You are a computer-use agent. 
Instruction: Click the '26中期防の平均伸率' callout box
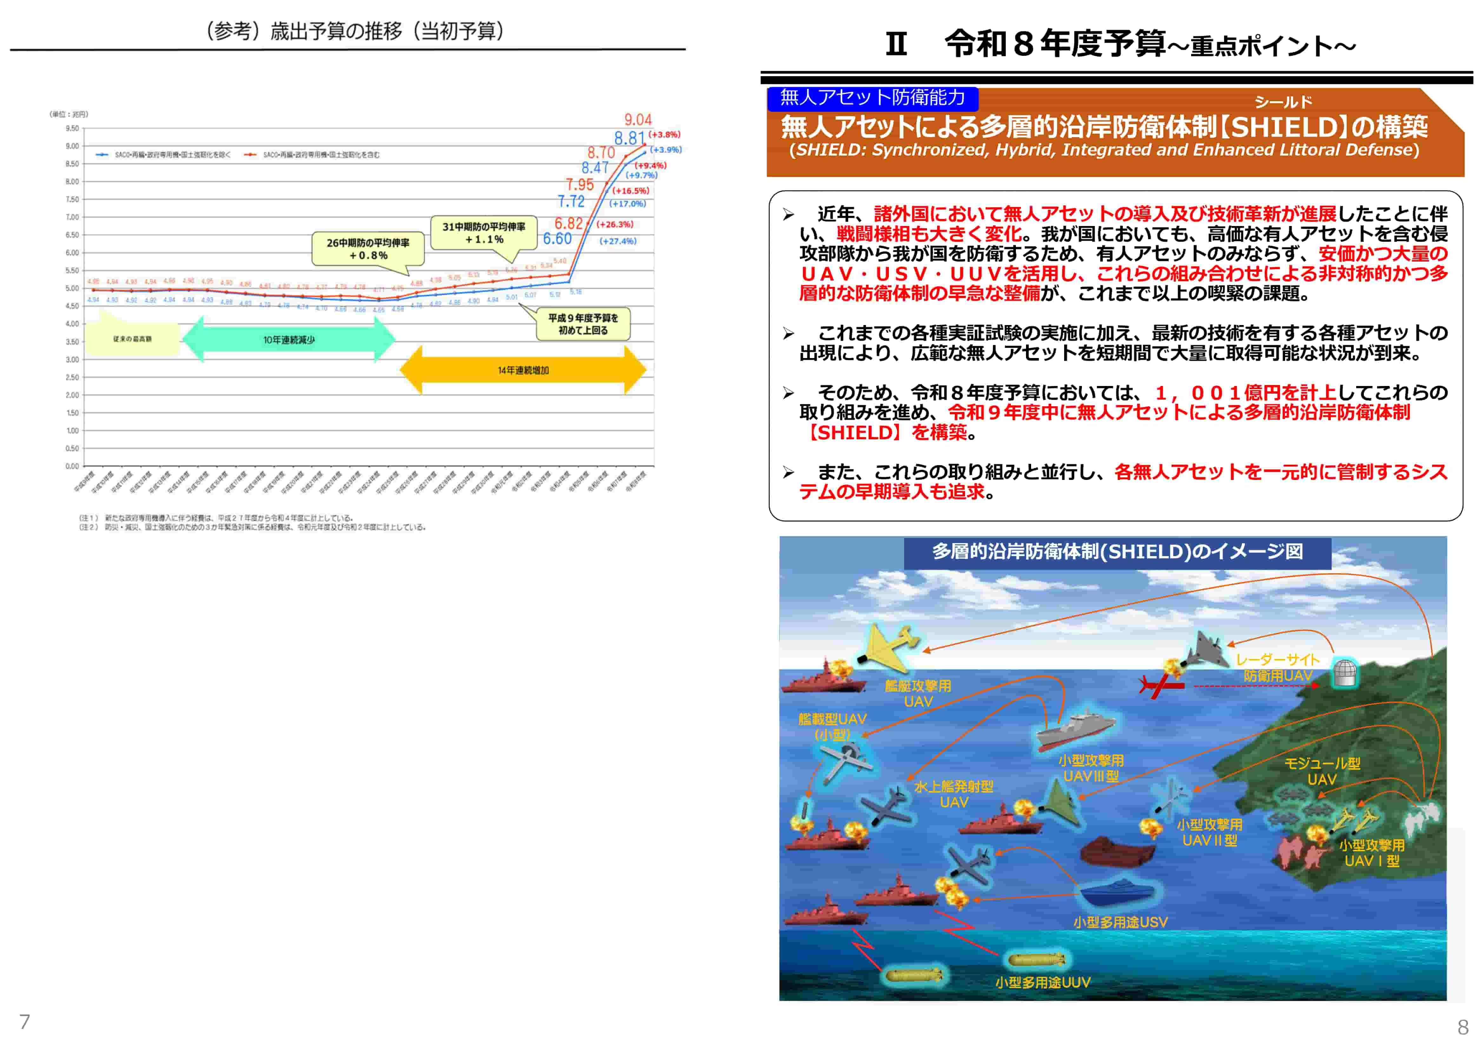368,249
